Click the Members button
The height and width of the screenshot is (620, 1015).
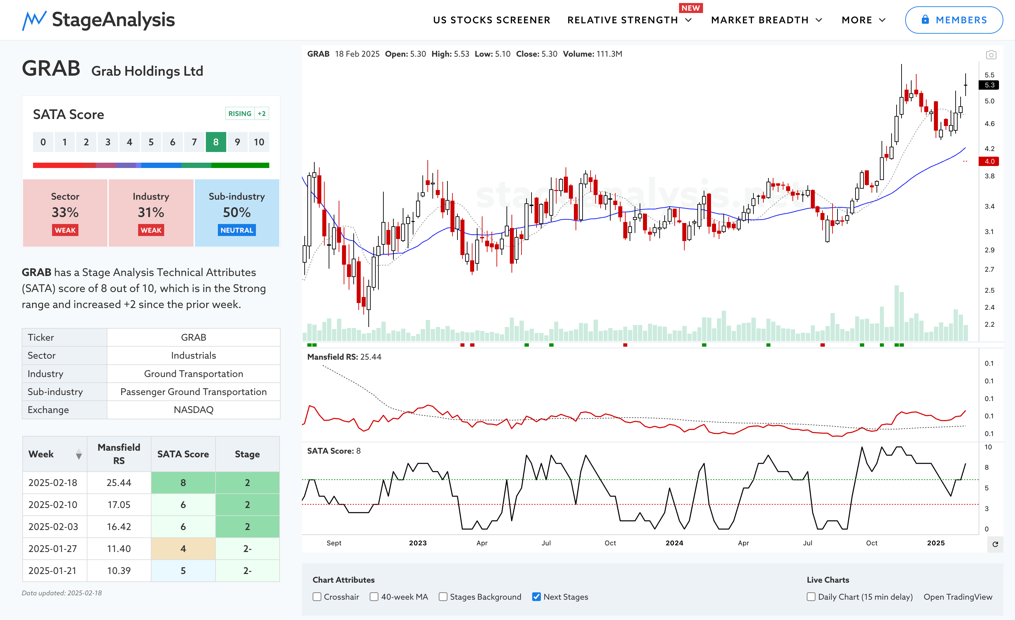[x=954, y=20]
